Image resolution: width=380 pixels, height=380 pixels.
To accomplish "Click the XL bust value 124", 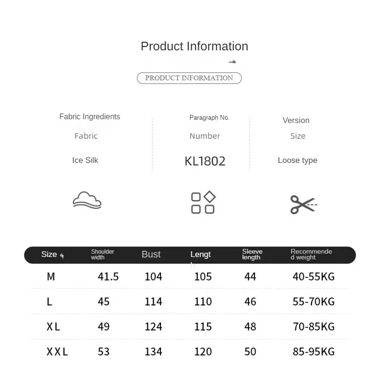I will [153, 327].
